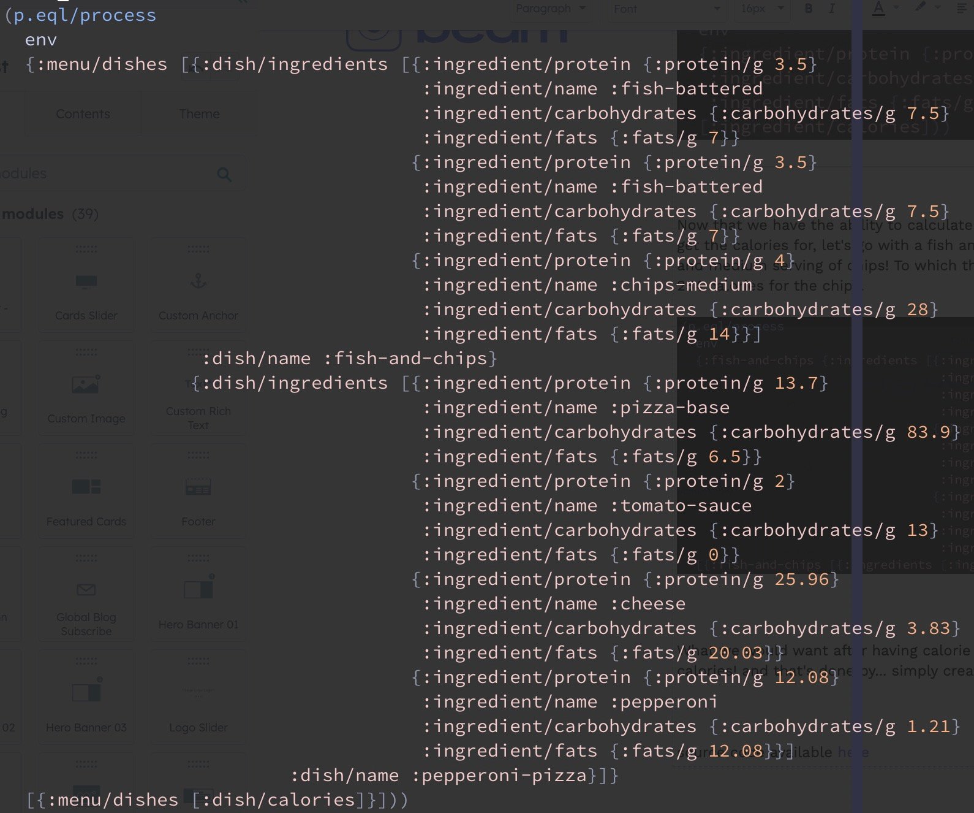Open the Paragraph style dropdown
This screenshot has height=813, width=974.
(x=551, y=9)
